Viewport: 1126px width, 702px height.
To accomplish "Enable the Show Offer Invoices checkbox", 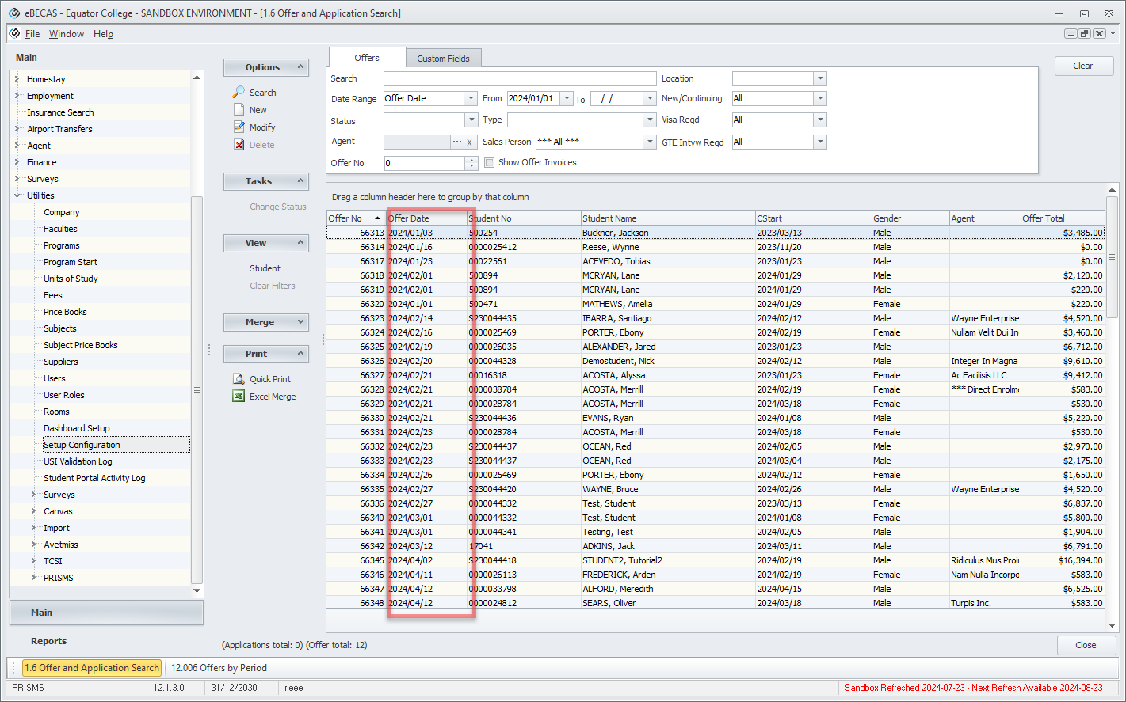I will pos(490,163).
